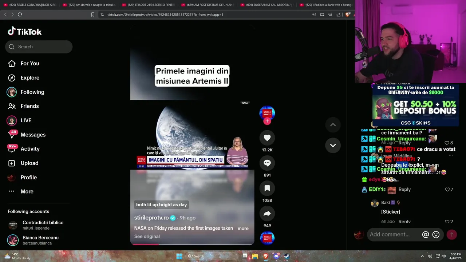The height and width of the screenshot is (262, 466).
Task: Open the browser zoom magnifier icon
Action: (330, 15)
